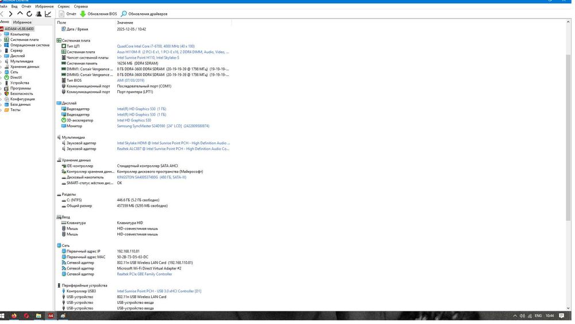575x324 pixels.
Task: Select the Конфигурация icon in tree
Action: [6, 99]
